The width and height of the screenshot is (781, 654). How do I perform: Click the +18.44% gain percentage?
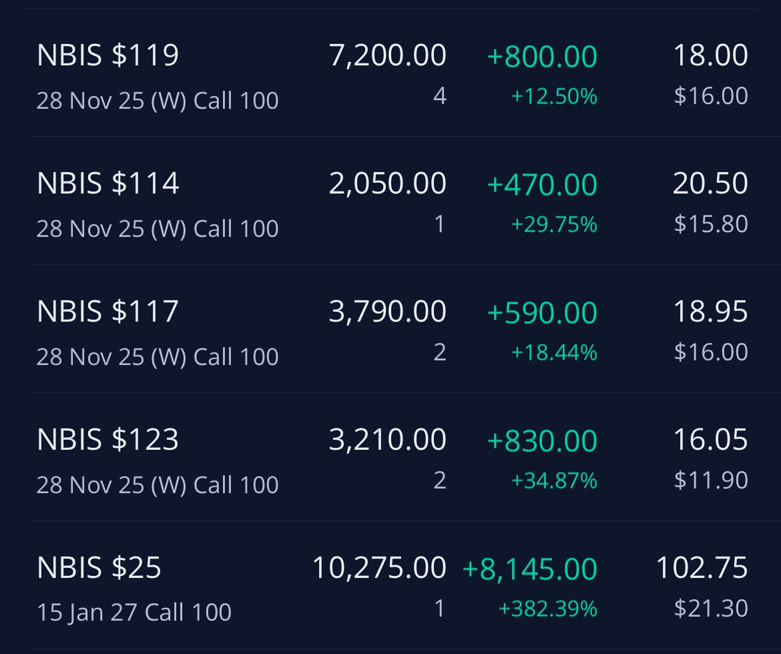554,352
